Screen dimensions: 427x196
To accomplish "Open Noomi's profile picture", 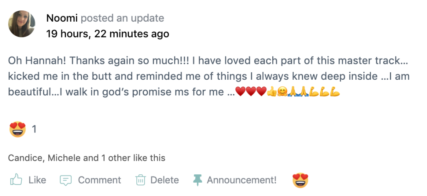I will [22, 24].
